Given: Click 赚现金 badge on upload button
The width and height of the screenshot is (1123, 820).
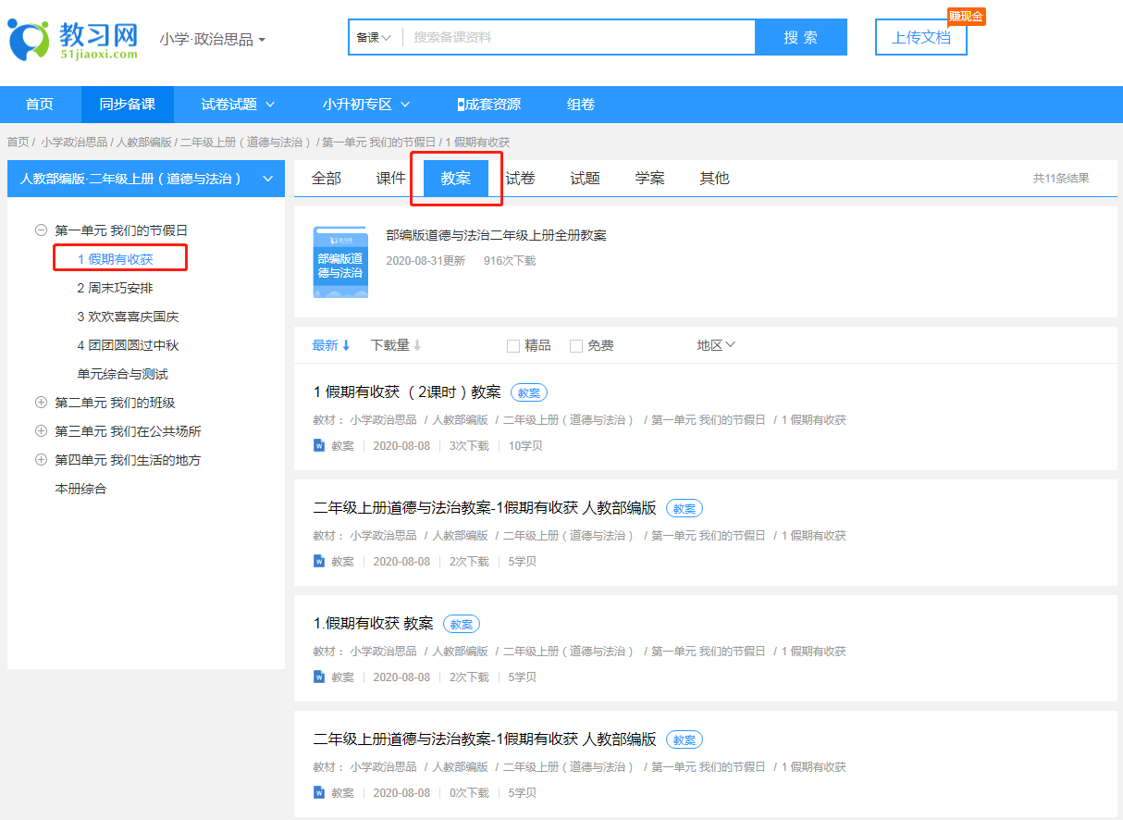Looking at the screenshot, I should (966, 17).
